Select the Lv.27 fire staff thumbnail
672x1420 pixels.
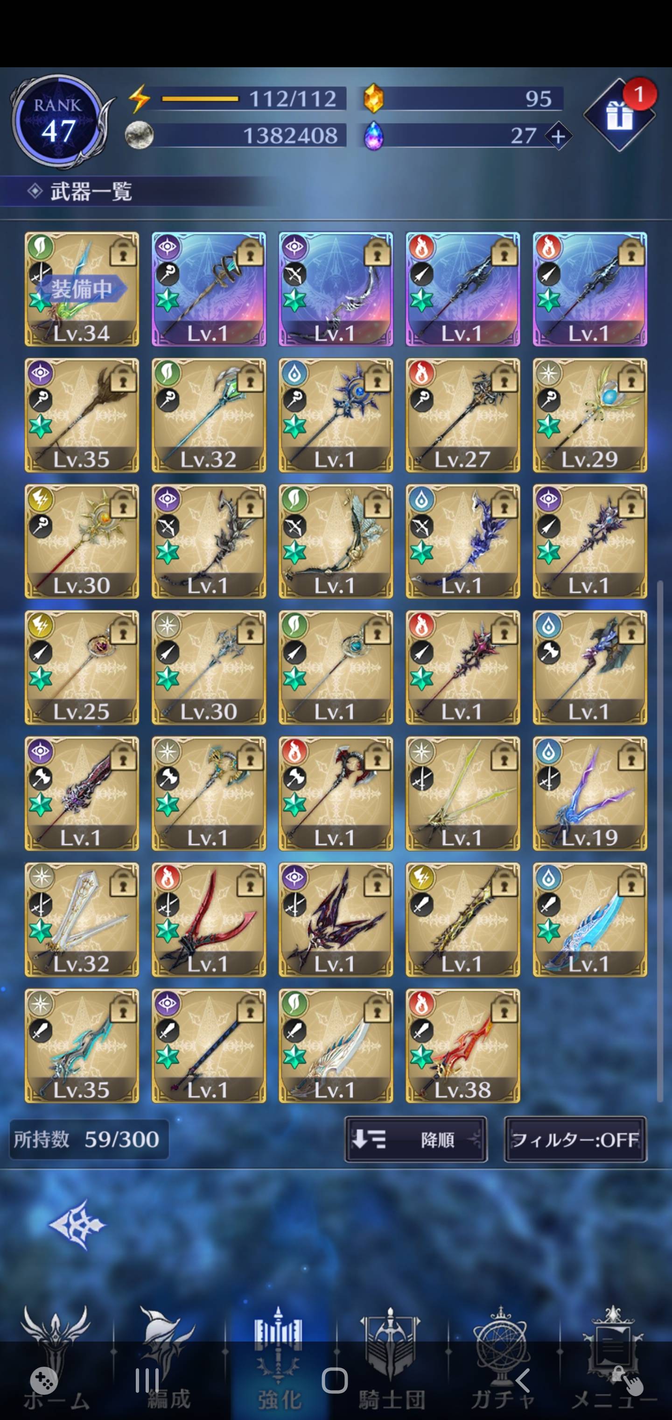(x=462, y=415)
